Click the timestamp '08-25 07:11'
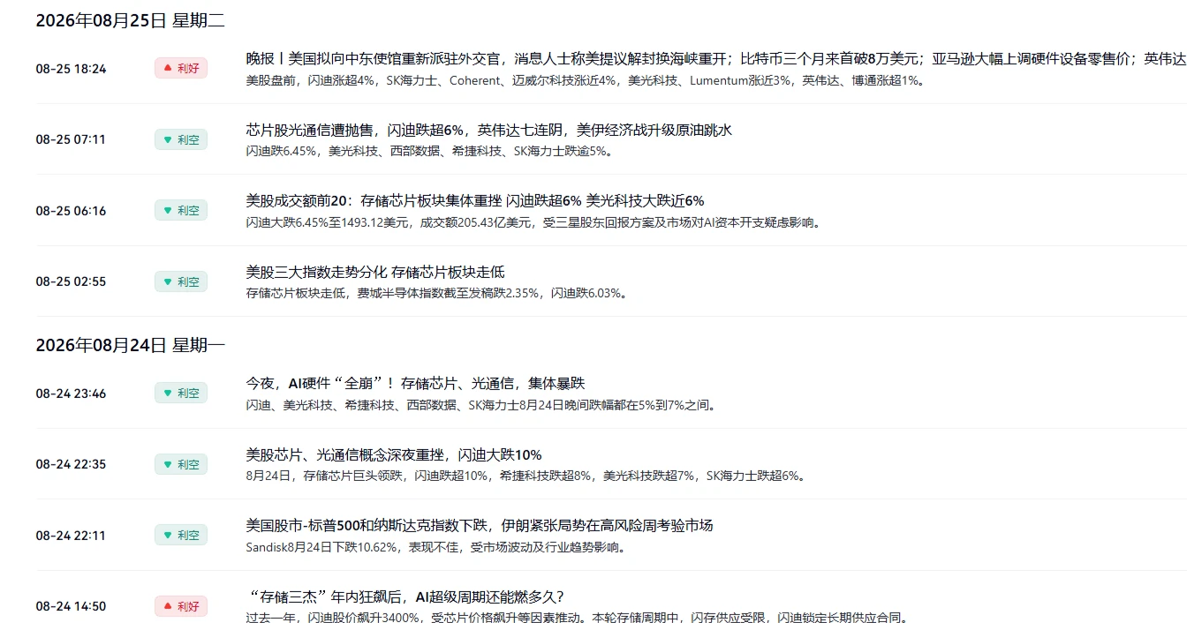Image resolution: width=1187 pixels, height=623 pixels. pos(71,139)
